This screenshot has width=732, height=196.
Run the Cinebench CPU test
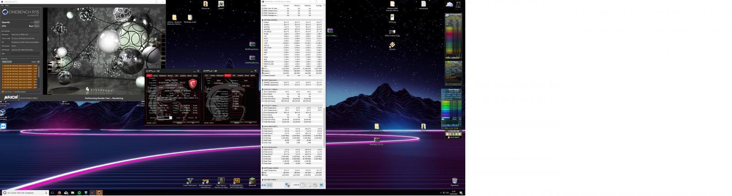tap(37, 26)
